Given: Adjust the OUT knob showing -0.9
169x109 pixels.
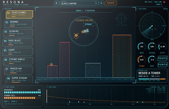Looking at the screenshot, I should click(x=152, y=60).
